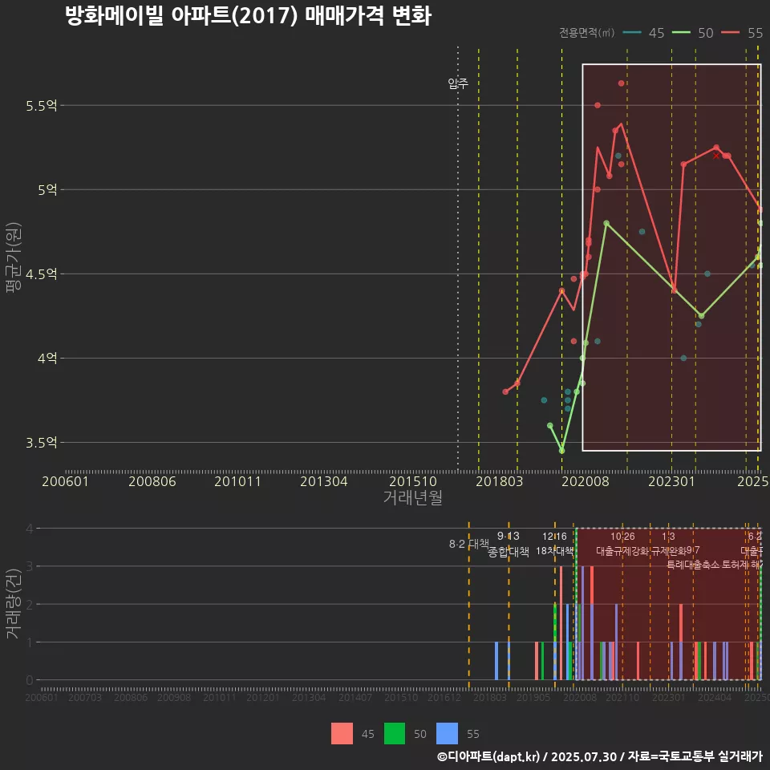Click the 4 label on the volume y-axis
This screenshot has height=770, width=770.
30,529
